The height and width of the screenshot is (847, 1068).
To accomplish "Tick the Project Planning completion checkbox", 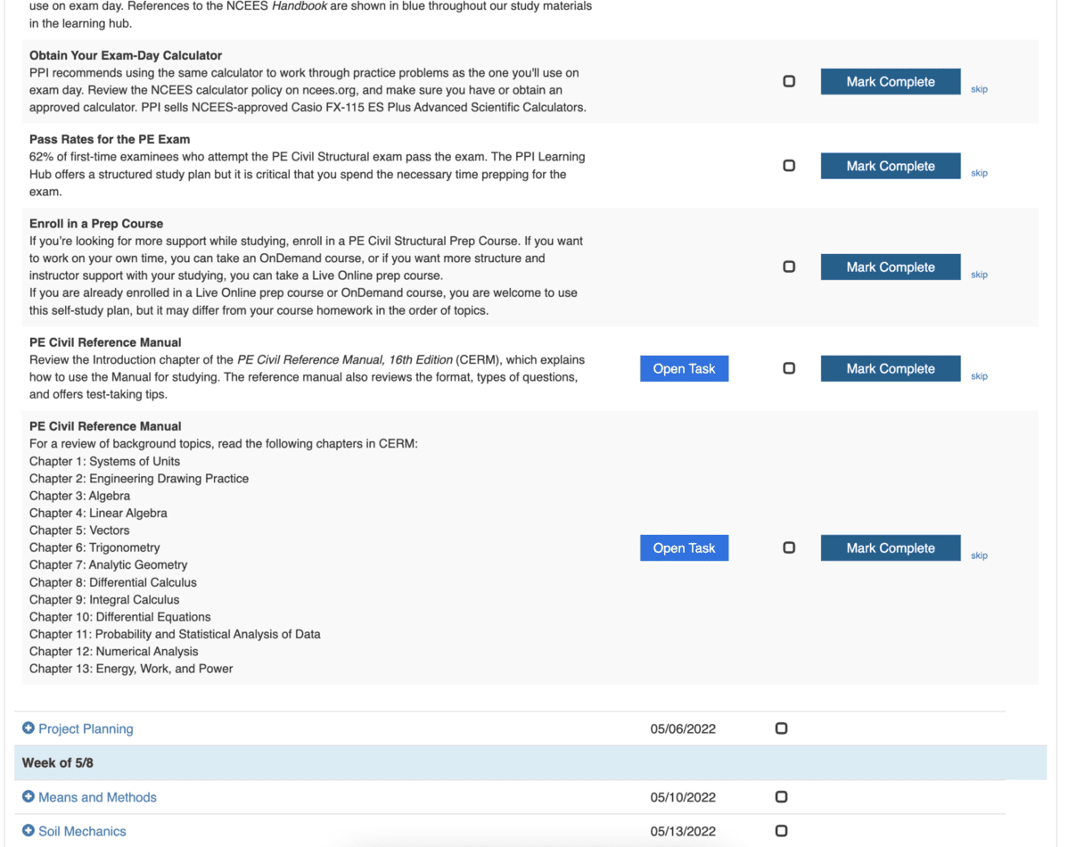I will 781,728.
